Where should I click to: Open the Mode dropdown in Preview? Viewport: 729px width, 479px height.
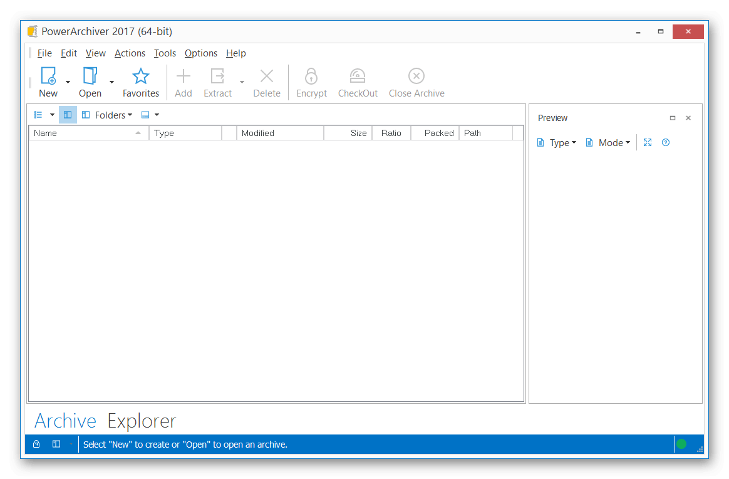pos(607,143)
